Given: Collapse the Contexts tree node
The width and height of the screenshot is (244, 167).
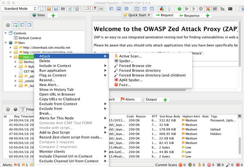Looking at the screenshot, I should point(6,33).
